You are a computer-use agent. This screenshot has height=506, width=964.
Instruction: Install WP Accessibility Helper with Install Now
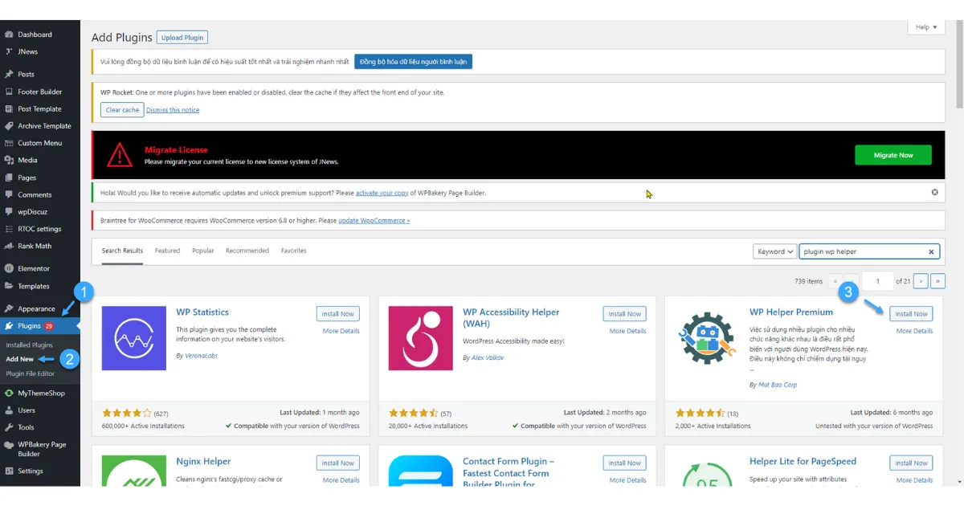click(625, 314)
